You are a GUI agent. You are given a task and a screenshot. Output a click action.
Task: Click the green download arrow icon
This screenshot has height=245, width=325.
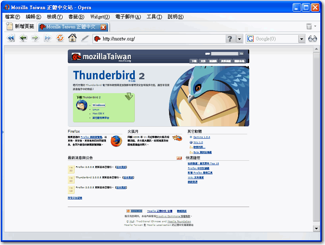tap(129, 96)
